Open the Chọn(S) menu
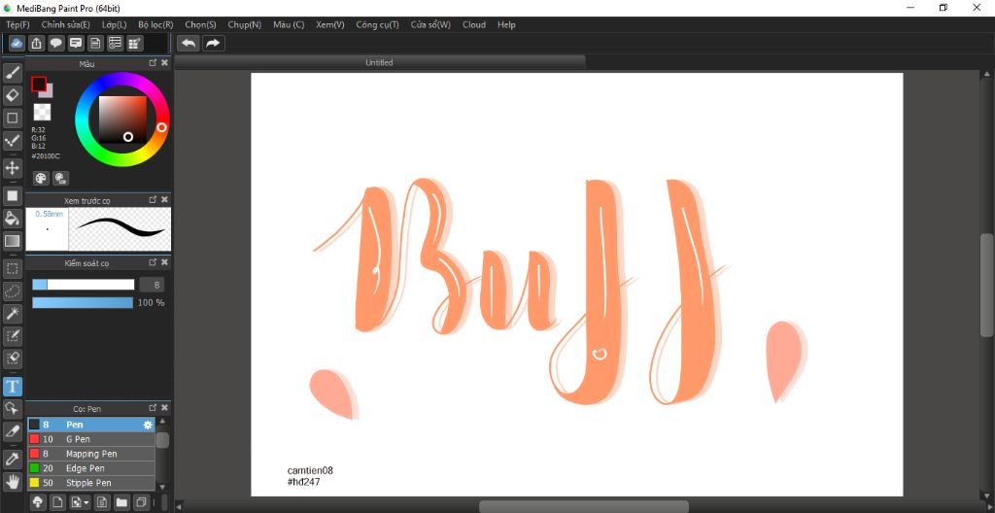 tap(200, 24)
